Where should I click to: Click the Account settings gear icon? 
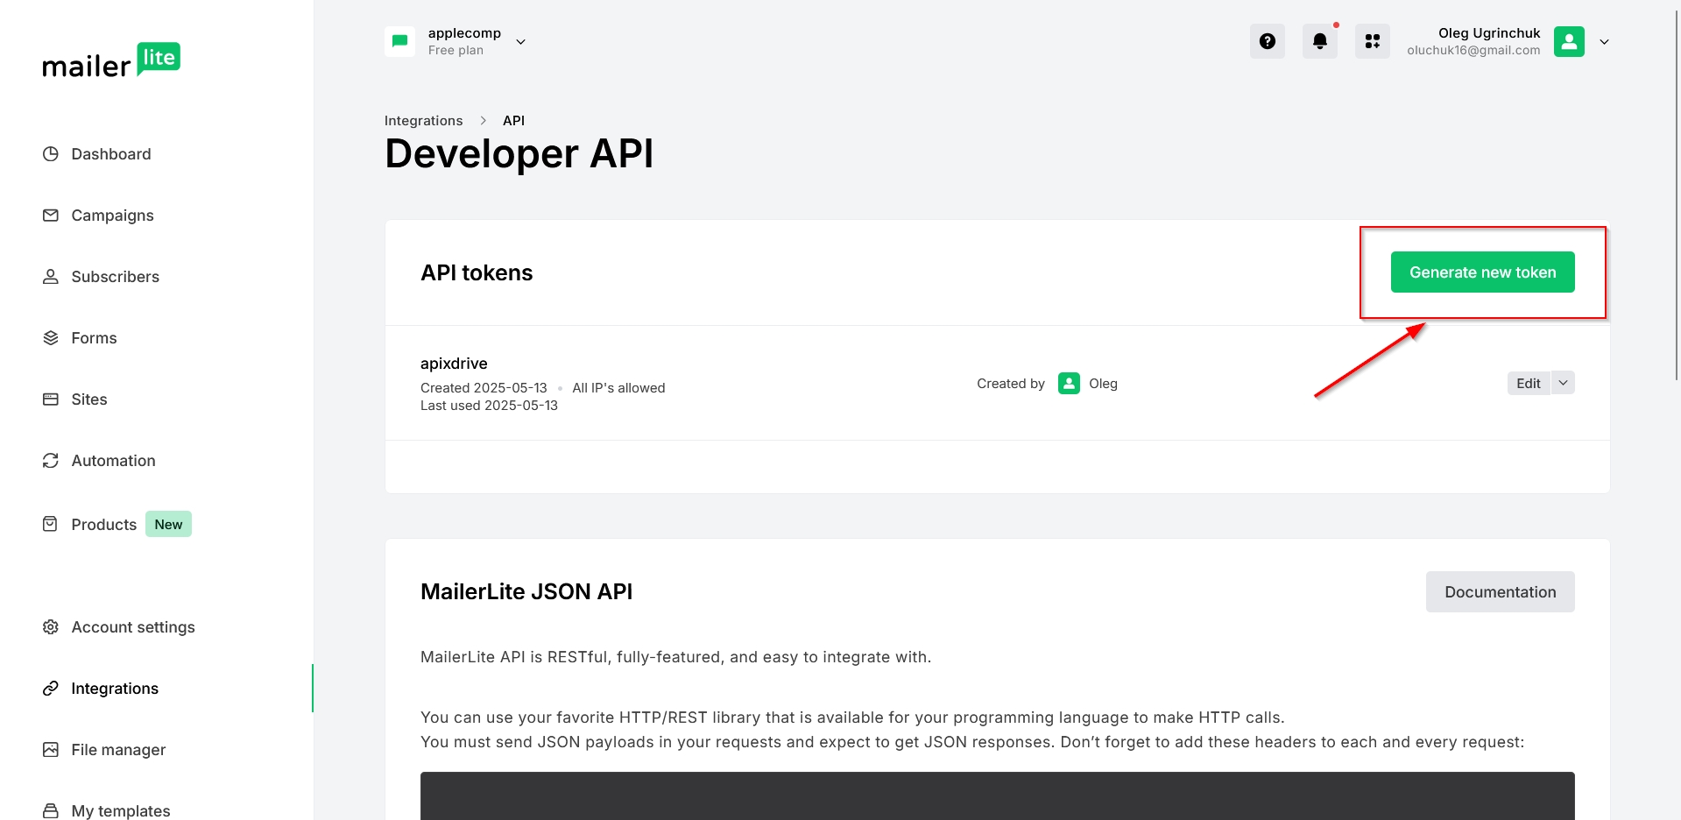tap(51, 627)
